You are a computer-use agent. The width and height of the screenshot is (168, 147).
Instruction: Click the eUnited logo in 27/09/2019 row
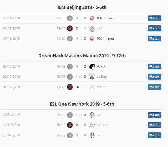click(92, 125)
